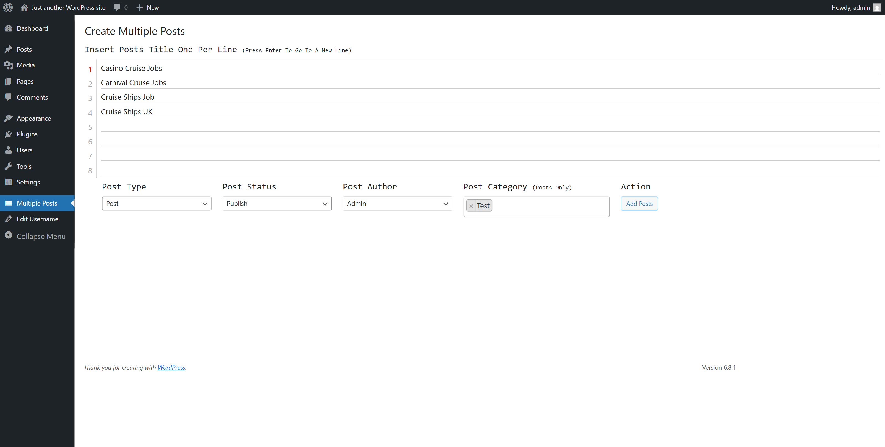Click the Plugins plug icon
The image size is (885, 447).
point(9,134)
